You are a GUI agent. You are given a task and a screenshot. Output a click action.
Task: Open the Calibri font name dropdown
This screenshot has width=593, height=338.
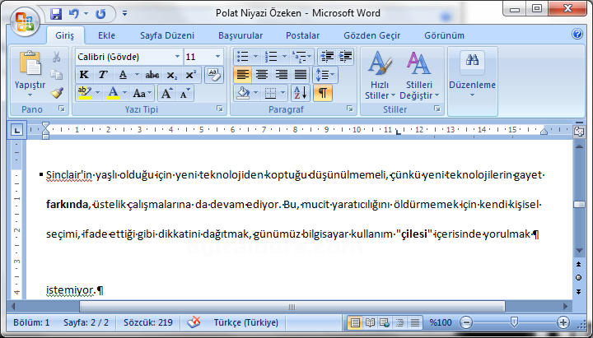point(176,57)
